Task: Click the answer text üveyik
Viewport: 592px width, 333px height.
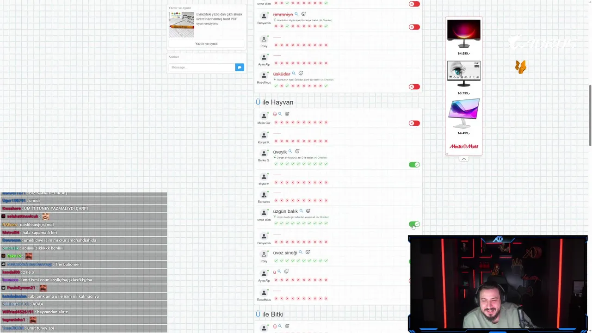Action: coord(280,152)
